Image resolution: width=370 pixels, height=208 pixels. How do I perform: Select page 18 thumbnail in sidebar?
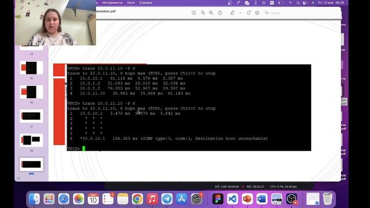[31, 140]
